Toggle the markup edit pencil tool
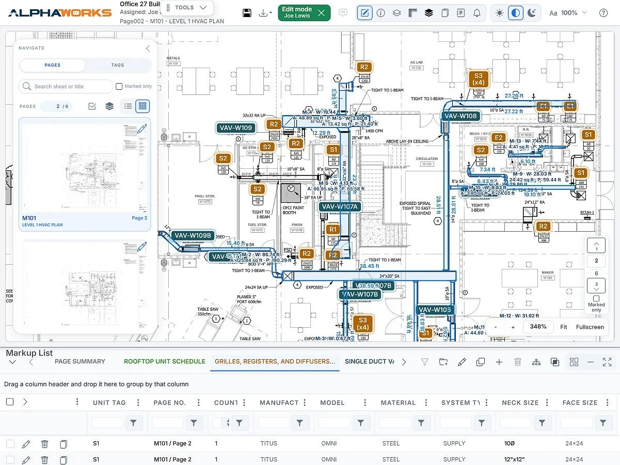The width and height of the screenshot is (620, 465). click(365, 13)
